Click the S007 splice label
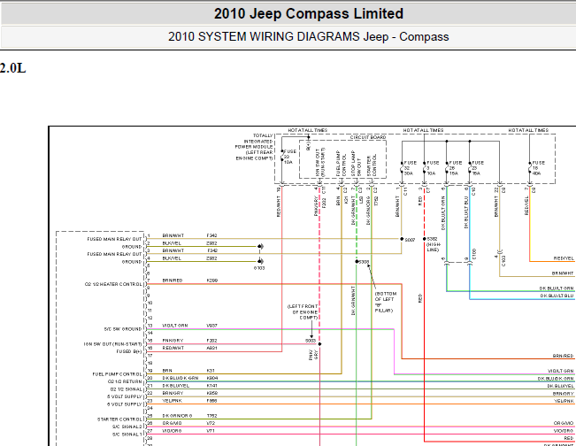The image size is (576, 446). (x=410, y=240)
